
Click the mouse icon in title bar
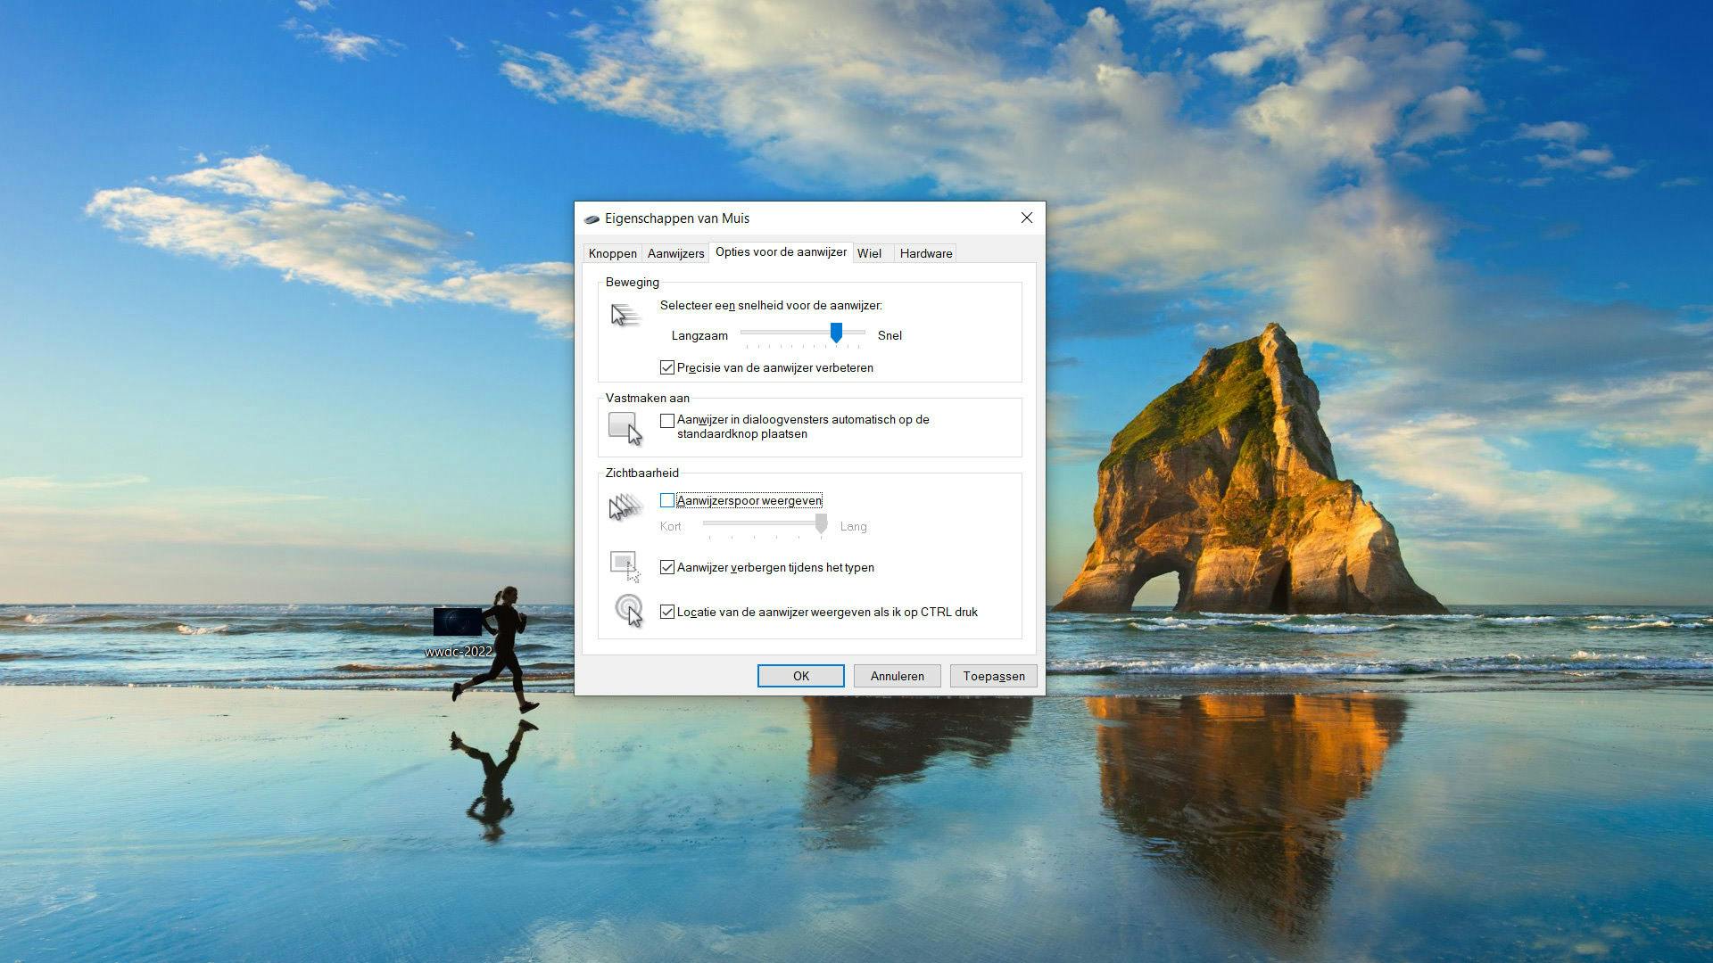tap(591, 218)
